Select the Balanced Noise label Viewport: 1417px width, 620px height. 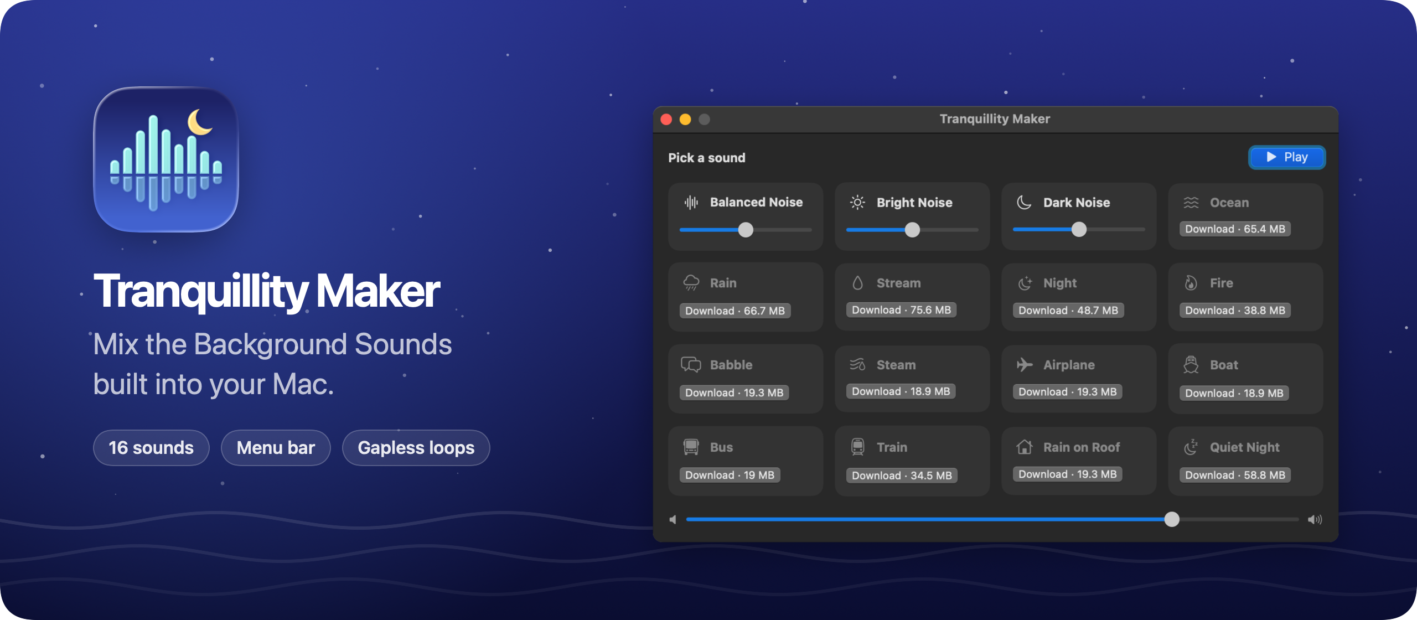(x=756, y=203)
